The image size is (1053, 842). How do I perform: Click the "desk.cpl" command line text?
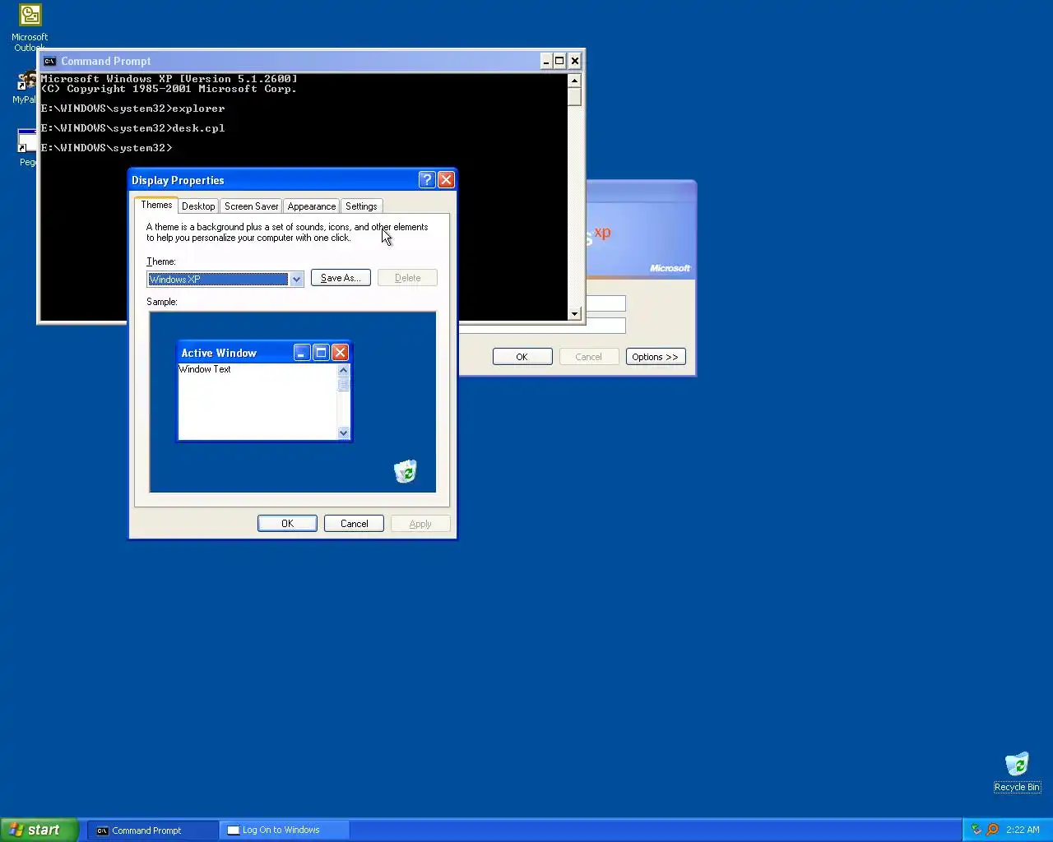coord(198,128)
